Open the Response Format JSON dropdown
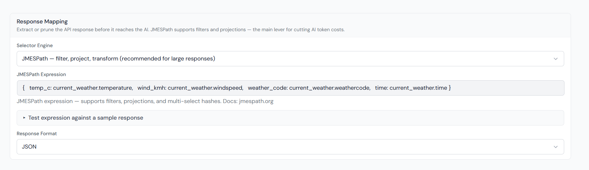 (x=290, y=147)
